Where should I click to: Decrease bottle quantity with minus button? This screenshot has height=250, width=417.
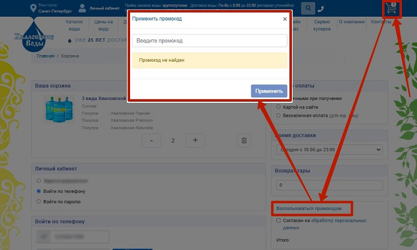coord(151,141)
